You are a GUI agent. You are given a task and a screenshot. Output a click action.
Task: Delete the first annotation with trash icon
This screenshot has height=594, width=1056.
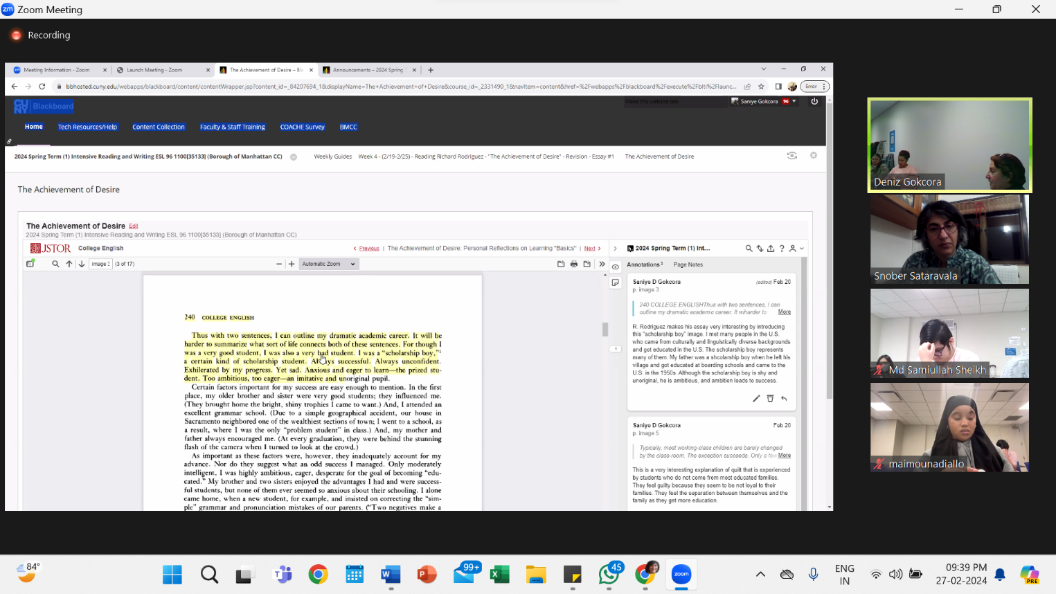click(770, 398)
